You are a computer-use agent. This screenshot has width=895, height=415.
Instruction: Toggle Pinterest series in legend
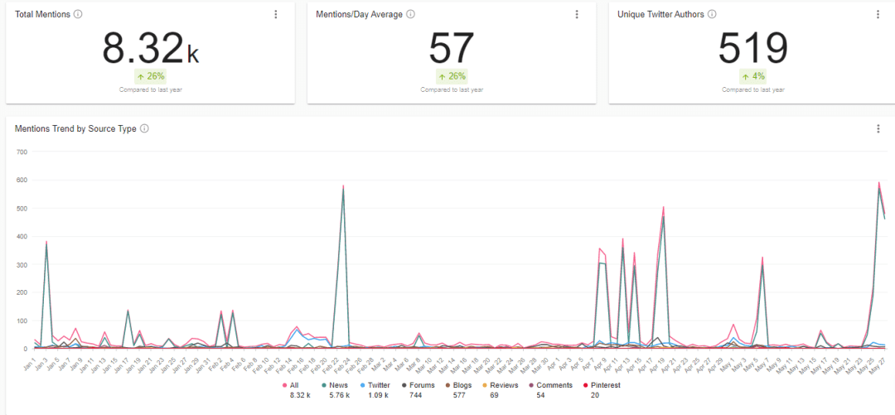tap(603, 385)
